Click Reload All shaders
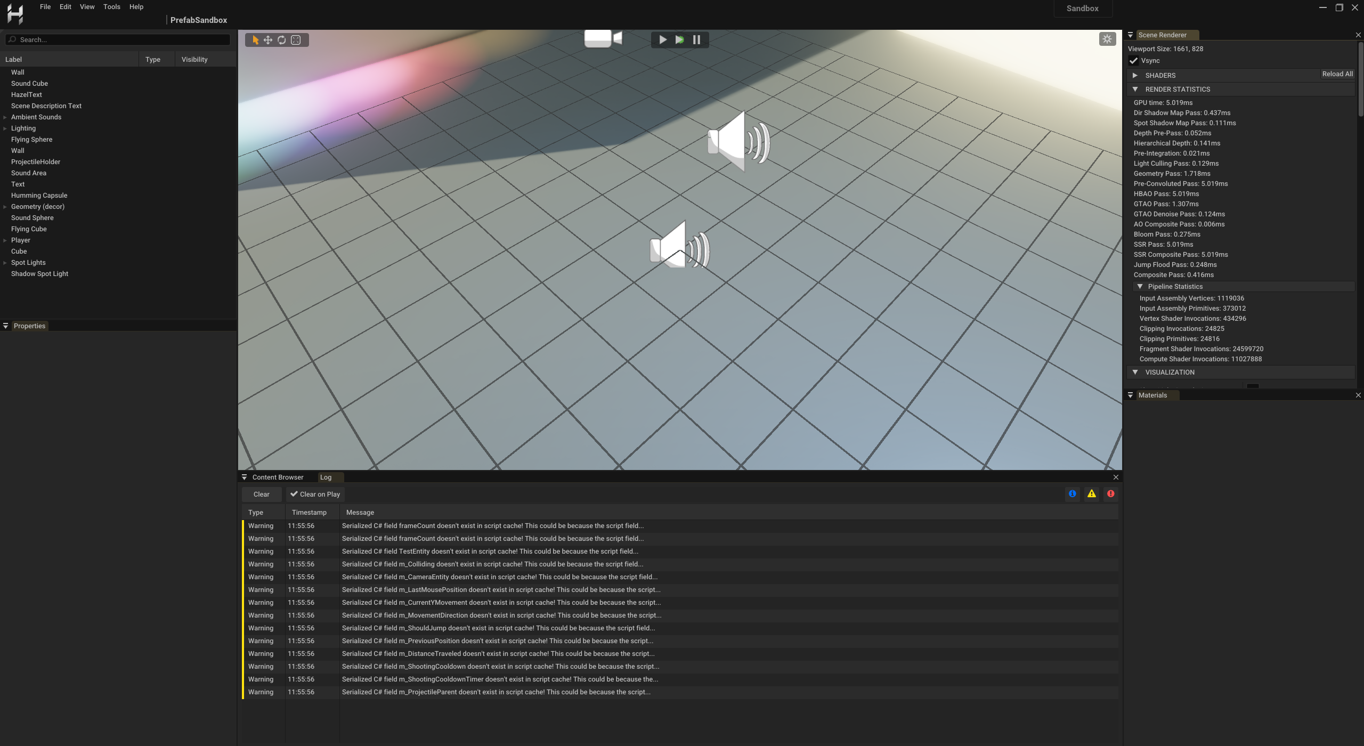This screenshot has width=1364, height=746. coord(1336,74)
